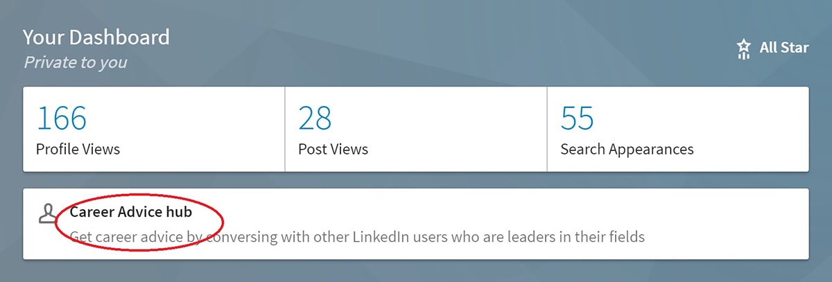
Task: Click the All Star profile strength icon
Action: pyautogui.click(x=744, y=49)
